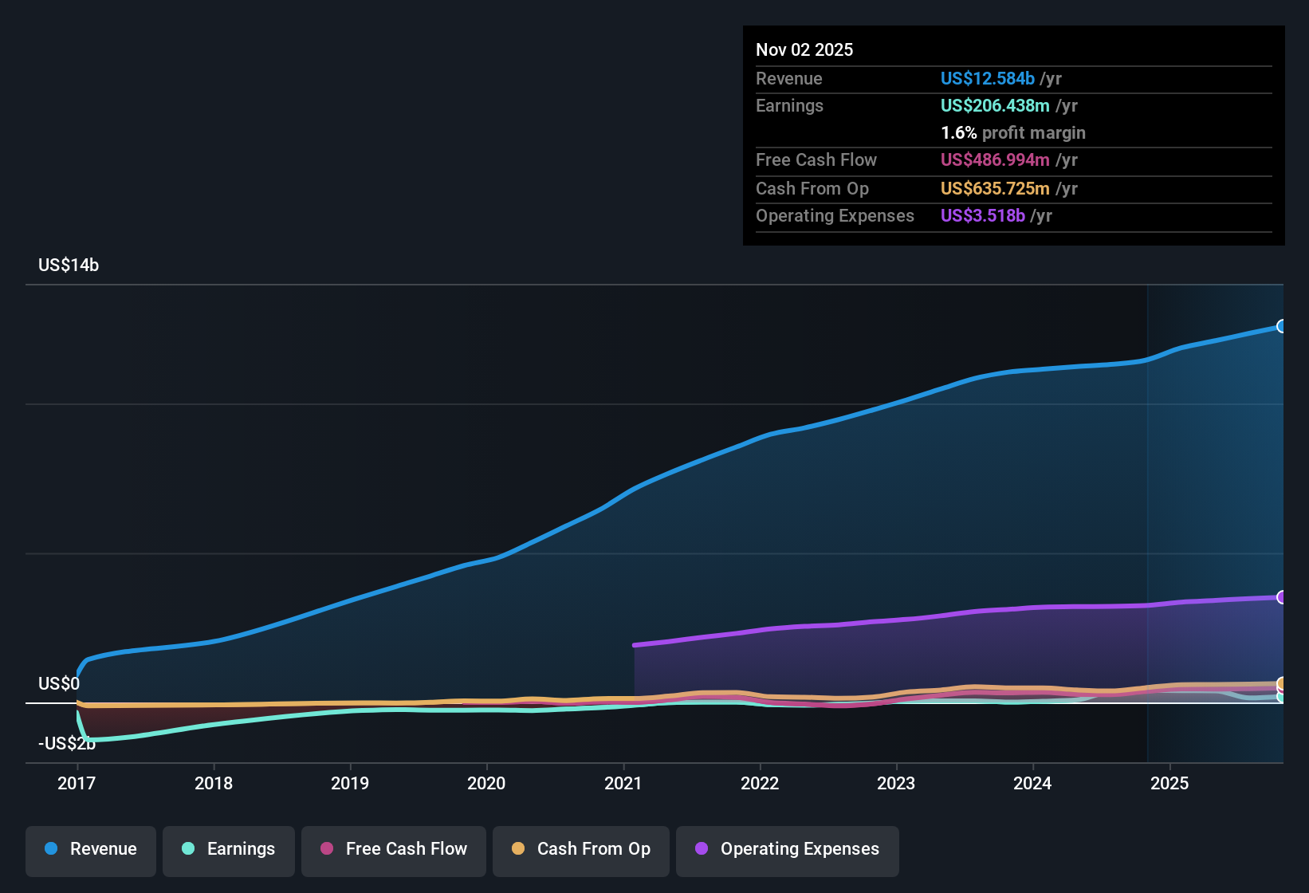This screenshot has height=893, width=1309.
Task: Toggle the Operating Expenses series off
Action: (787, 850)
